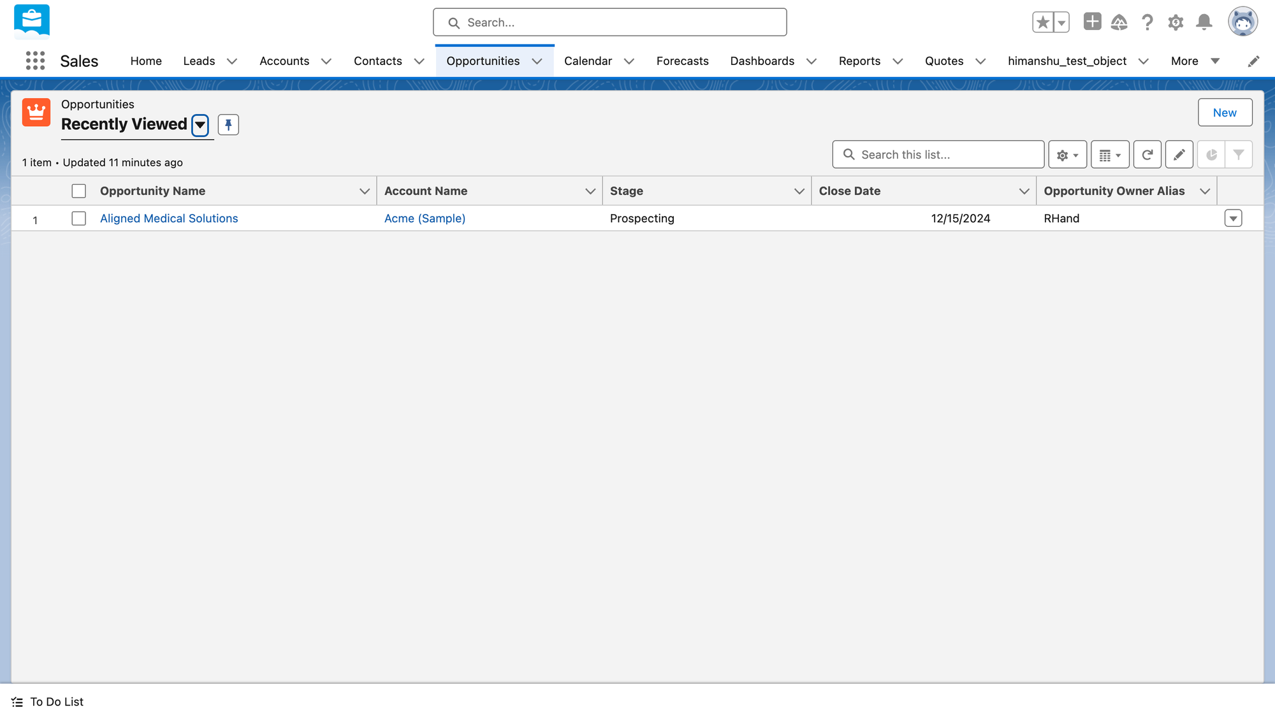The width and height of the screenshot is (1275, 719).
Task: Open the list view selector dropdown
Action: click(x=200, y=125)
